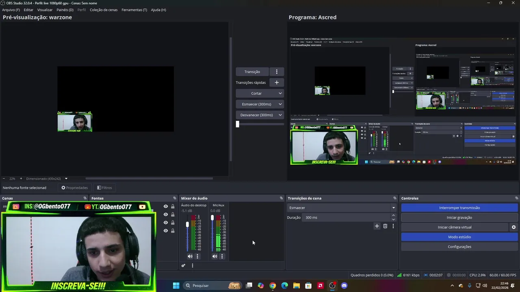Screen dimensions: 520x292
Task: Open Mic/Aux three-dot options
Action: (x=222, y=256)
